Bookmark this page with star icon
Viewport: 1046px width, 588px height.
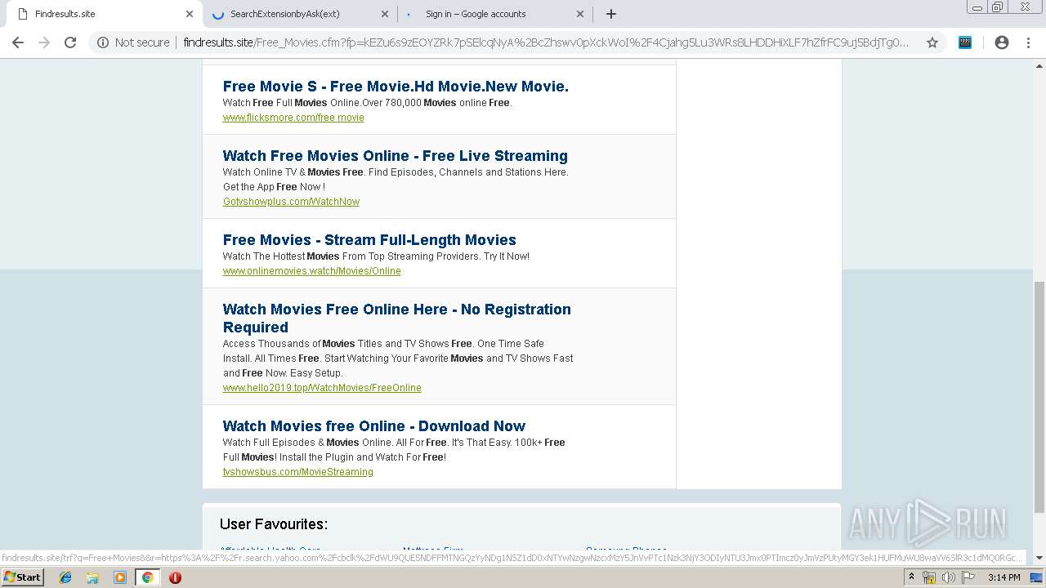tap(932, 42)
